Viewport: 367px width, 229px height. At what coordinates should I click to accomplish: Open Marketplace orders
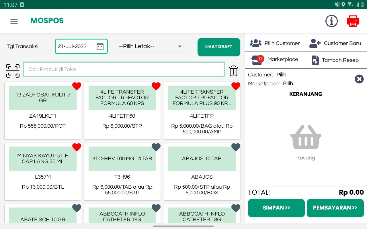(x=275, y=60)
